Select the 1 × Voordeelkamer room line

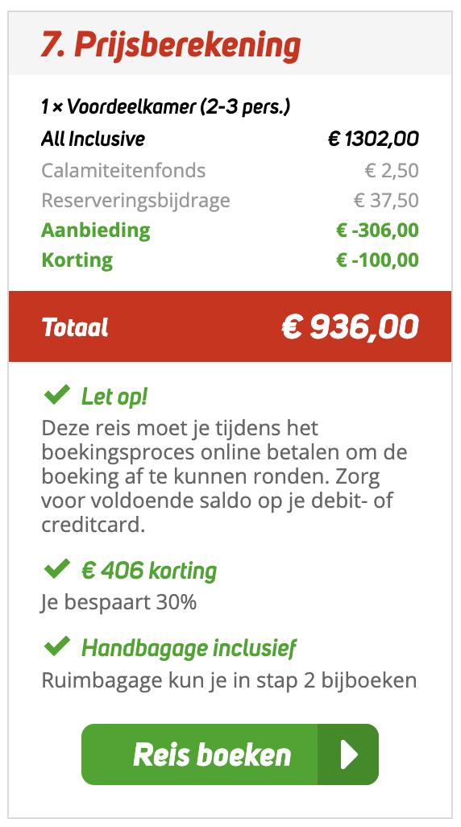[x=166, y=107]
